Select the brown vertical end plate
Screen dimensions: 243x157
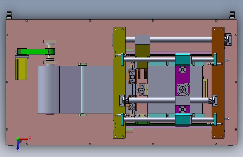click(x=218, y=83)
